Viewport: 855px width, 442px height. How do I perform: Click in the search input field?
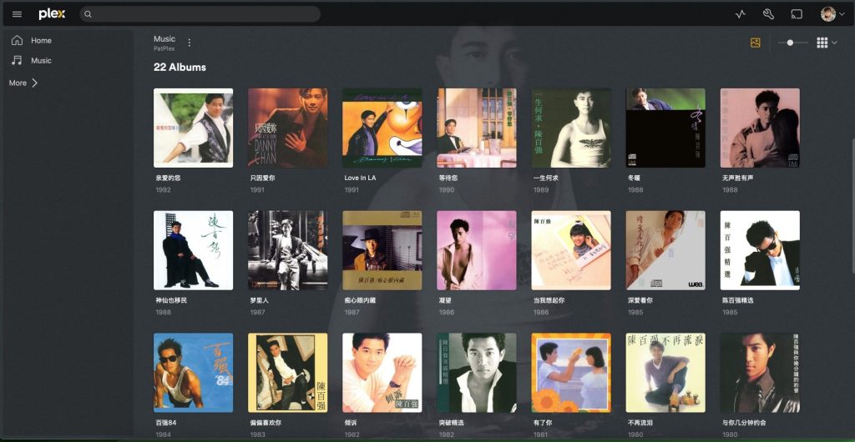200,14
